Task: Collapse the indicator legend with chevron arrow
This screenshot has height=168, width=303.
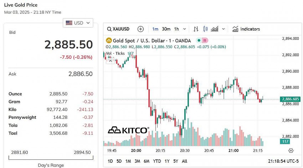Action: coord(111,61)
